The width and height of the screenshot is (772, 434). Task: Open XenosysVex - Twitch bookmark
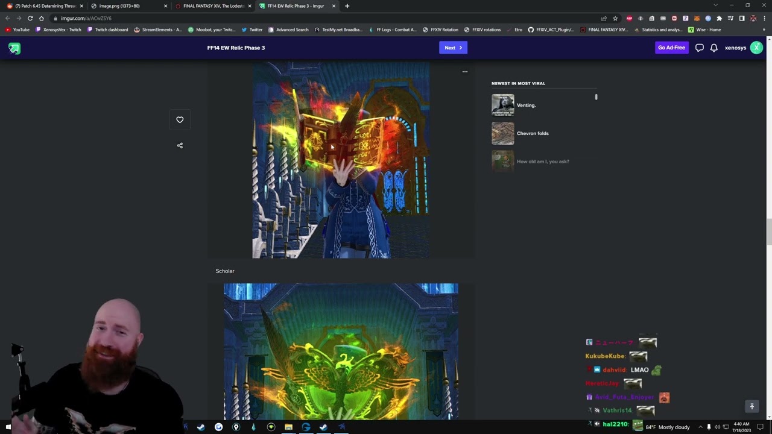(x=59, y=30)
